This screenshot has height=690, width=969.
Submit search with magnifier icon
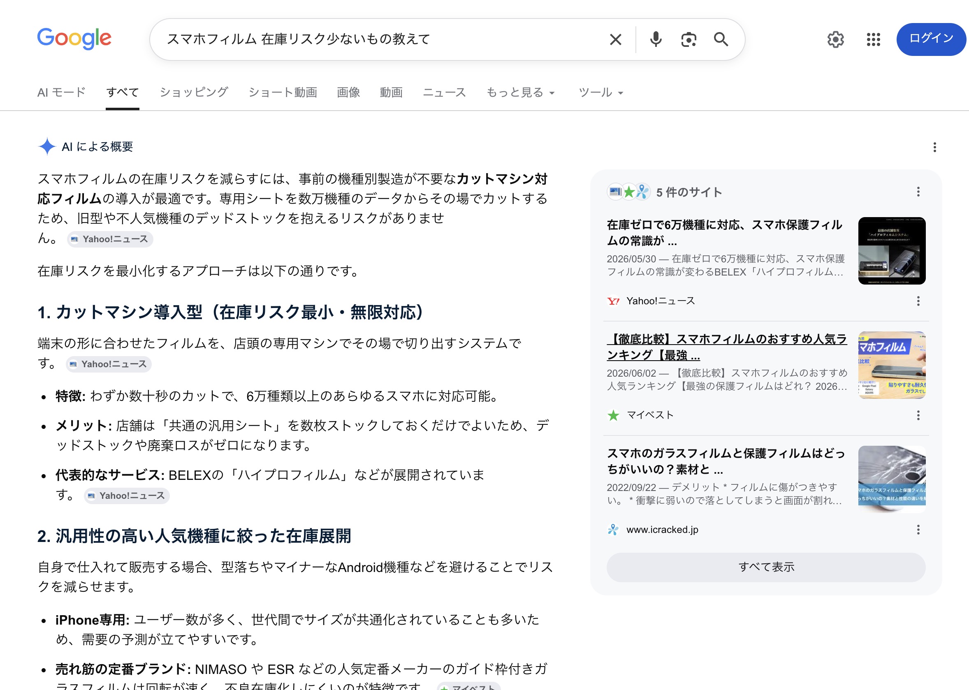tap(721, 39)
